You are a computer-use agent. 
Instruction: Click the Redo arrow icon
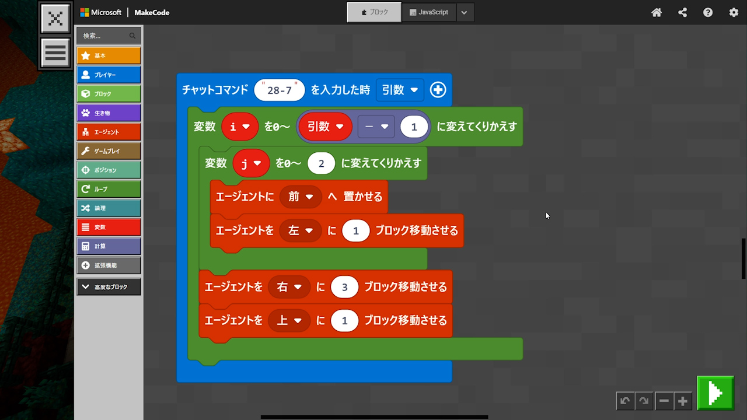[644, 401]
